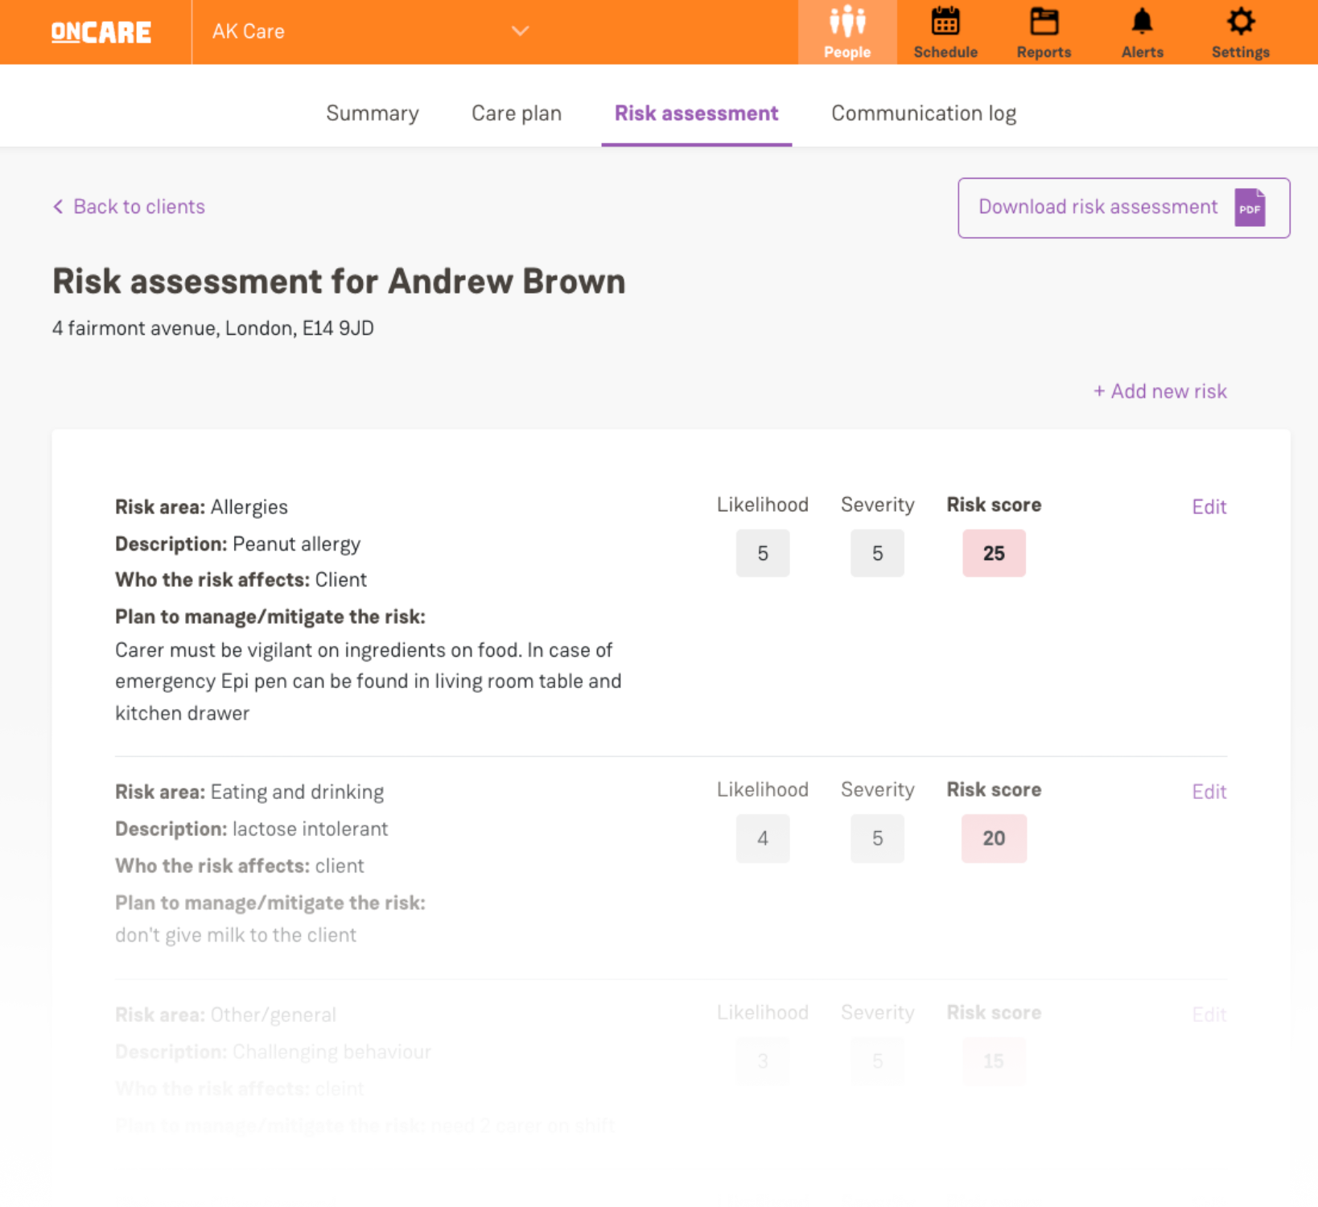Click the risk score 20 badge
The height and width of the screenshot is (1207, 1318).
[x=994, y=838]
